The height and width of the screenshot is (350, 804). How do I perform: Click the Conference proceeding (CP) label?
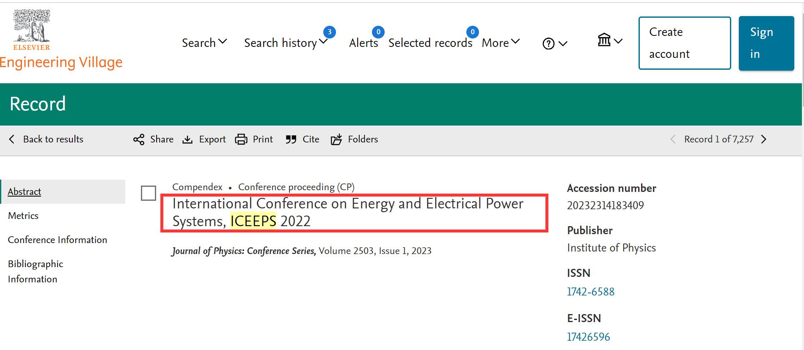[x=296, y=187]
